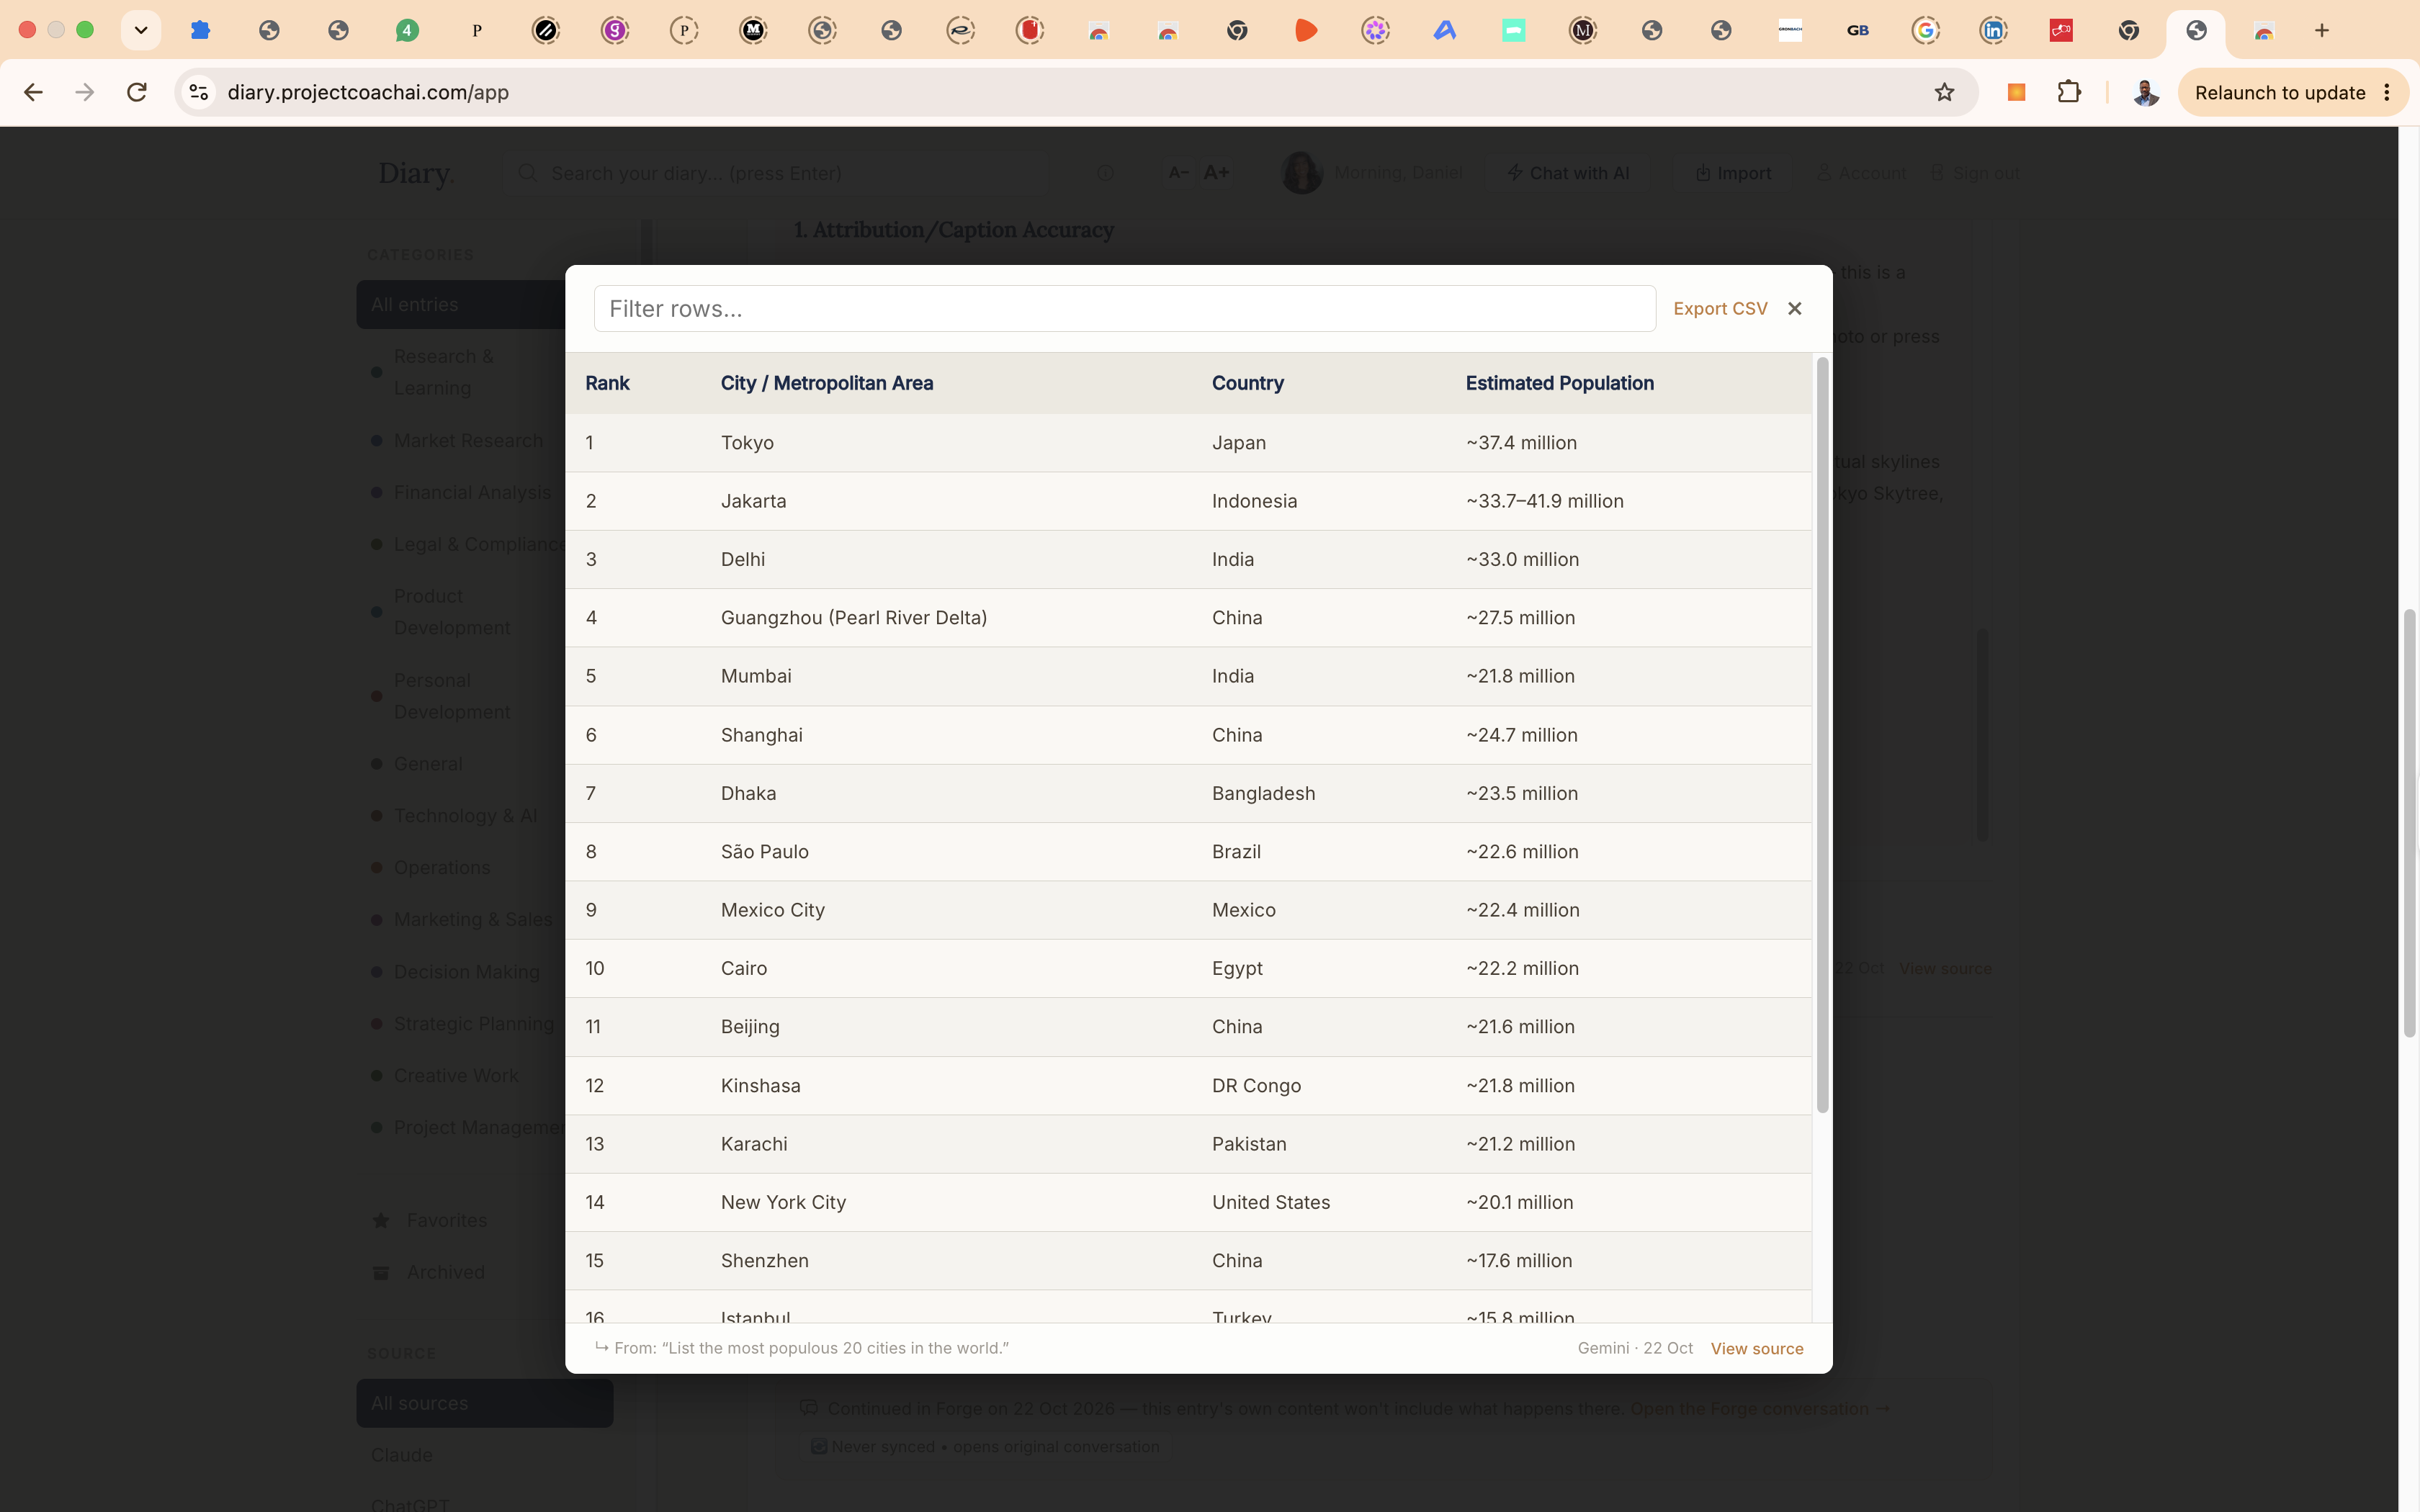Select the Kinshasa cell
This screenshot has height=1512, width=2420.
760,1085
